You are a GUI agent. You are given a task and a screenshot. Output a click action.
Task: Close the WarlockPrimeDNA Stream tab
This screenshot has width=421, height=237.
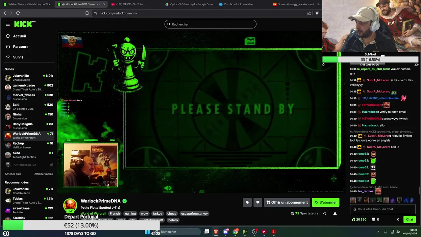click(104, 4)
